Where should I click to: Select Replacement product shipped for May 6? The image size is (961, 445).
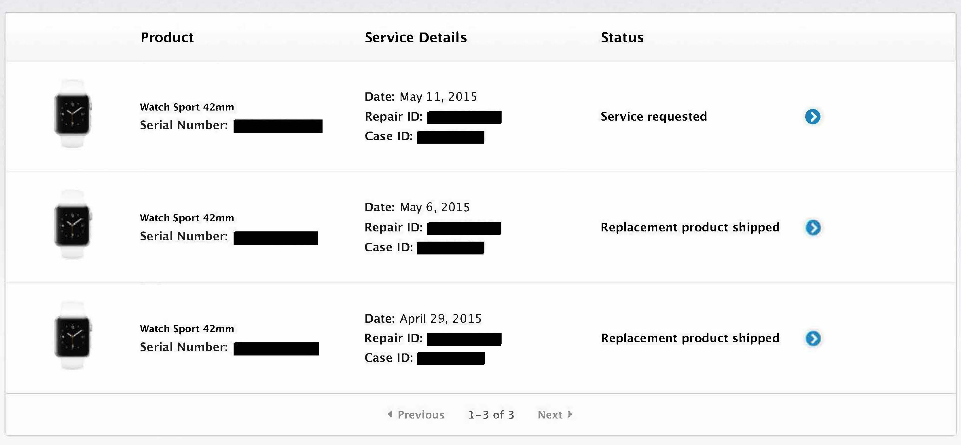click(x=690, y=227)
